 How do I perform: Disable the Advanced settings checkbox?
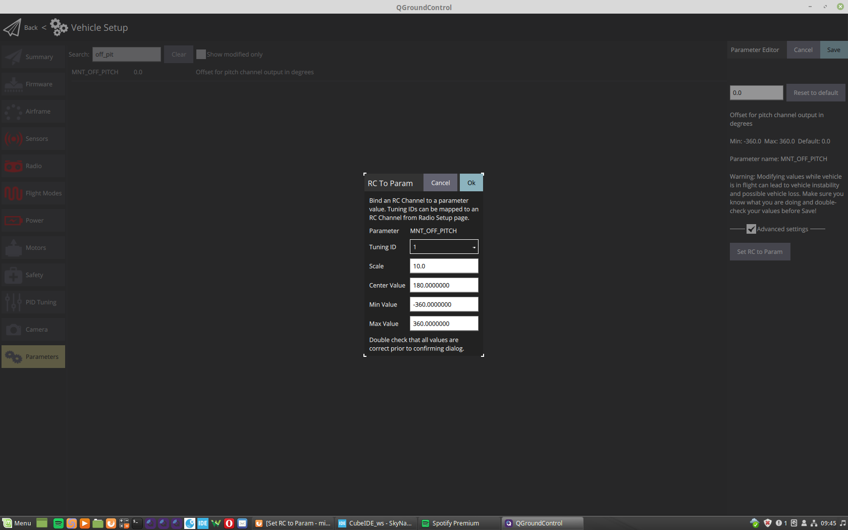[x=751, y=229]
